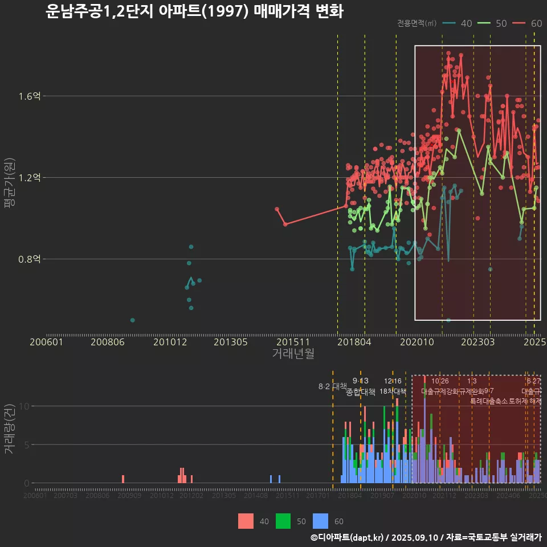The width and height of the screenshot is (547, 547).
Task: Click the 202010 label on the price chart axis
Action: coord(417,342)
